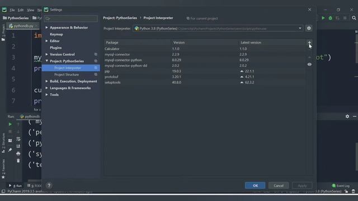Click the Latest version column header
This screenshot has width=358, height=201.
[x=272, y=42]
